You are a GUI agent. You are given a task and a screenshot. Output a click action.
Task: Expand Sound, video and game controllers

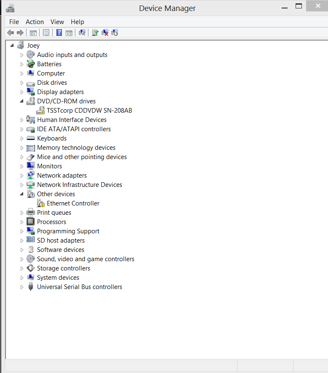tap(21, 259)
